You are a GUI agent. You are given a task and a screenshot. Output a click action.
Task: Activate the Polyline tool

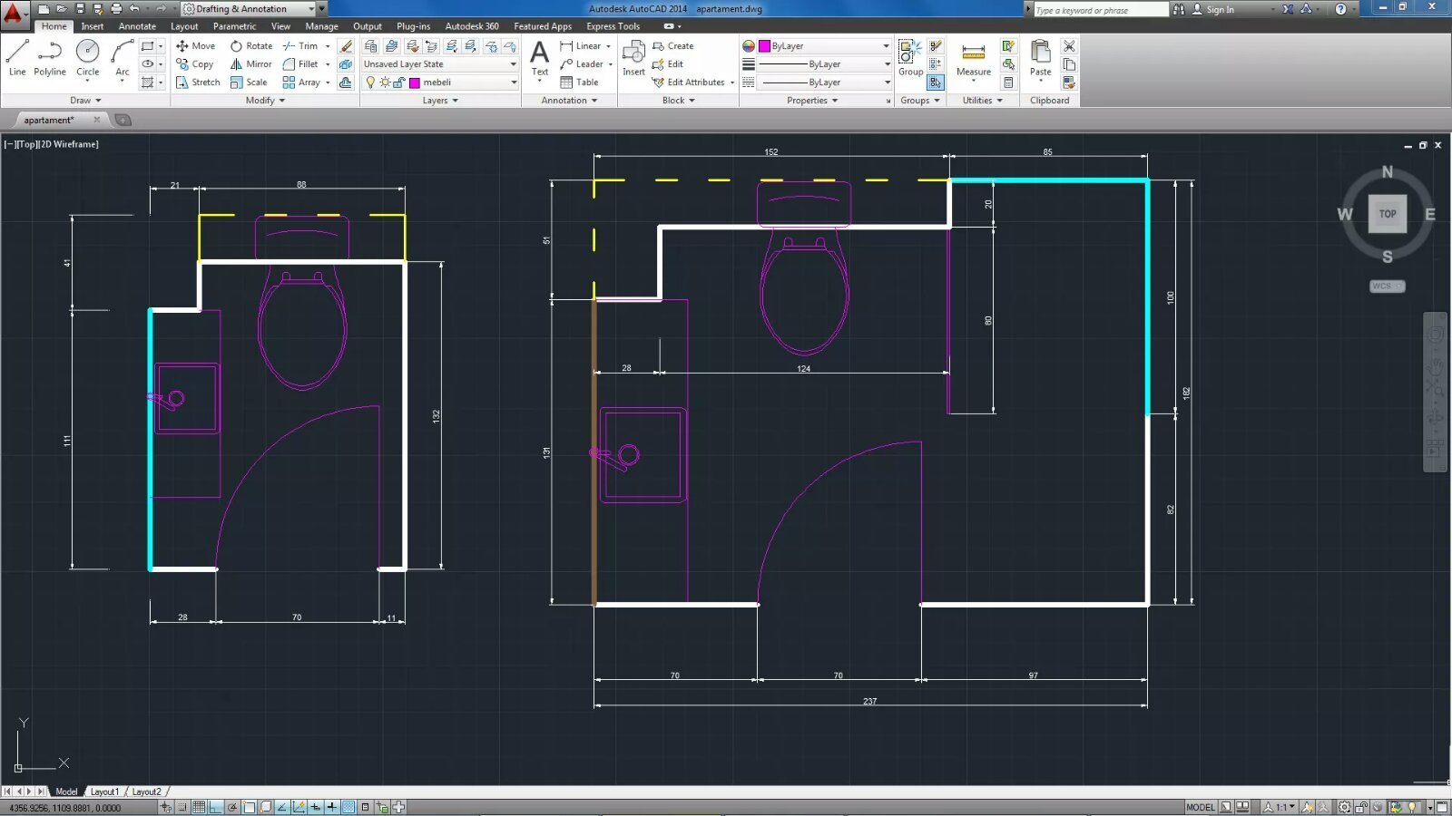(50, 57)
